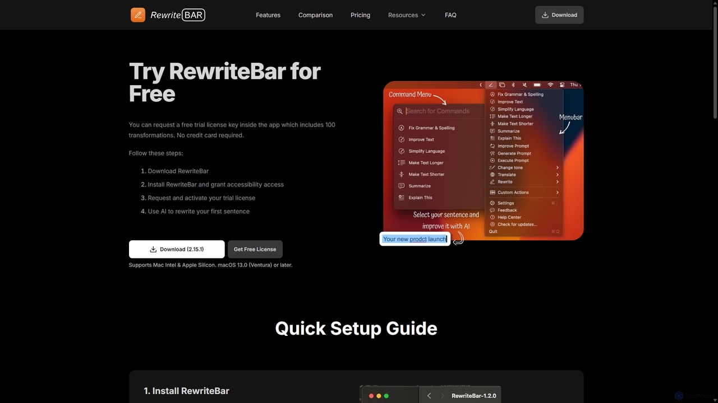Viewport: 718px width, 403px height.
Task: Go to the Pricing navigation item
Action: (x=360, y=15)
